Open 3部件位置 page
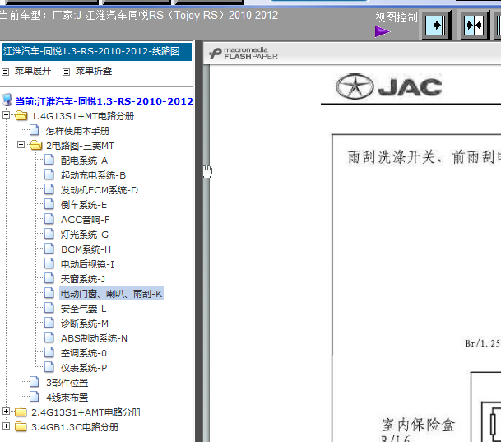501x442 pixels. (67, 383)
